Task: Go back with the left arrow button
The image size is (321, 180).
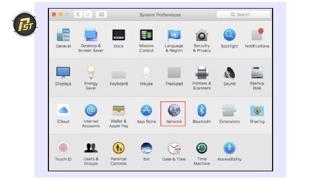Action: 78,14
